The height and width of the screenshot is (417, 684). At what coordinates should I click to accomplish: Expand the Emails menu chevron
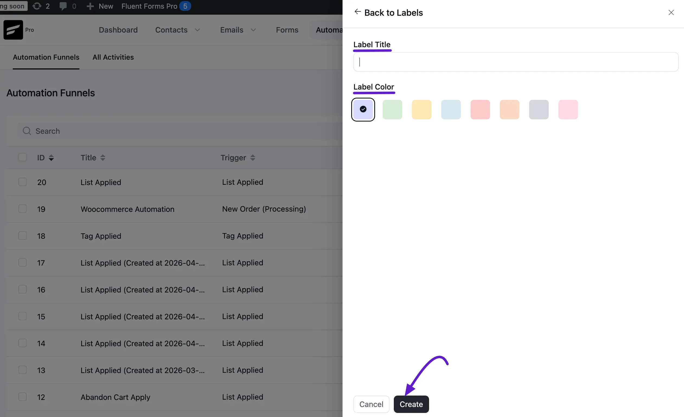tap(253, 30)
